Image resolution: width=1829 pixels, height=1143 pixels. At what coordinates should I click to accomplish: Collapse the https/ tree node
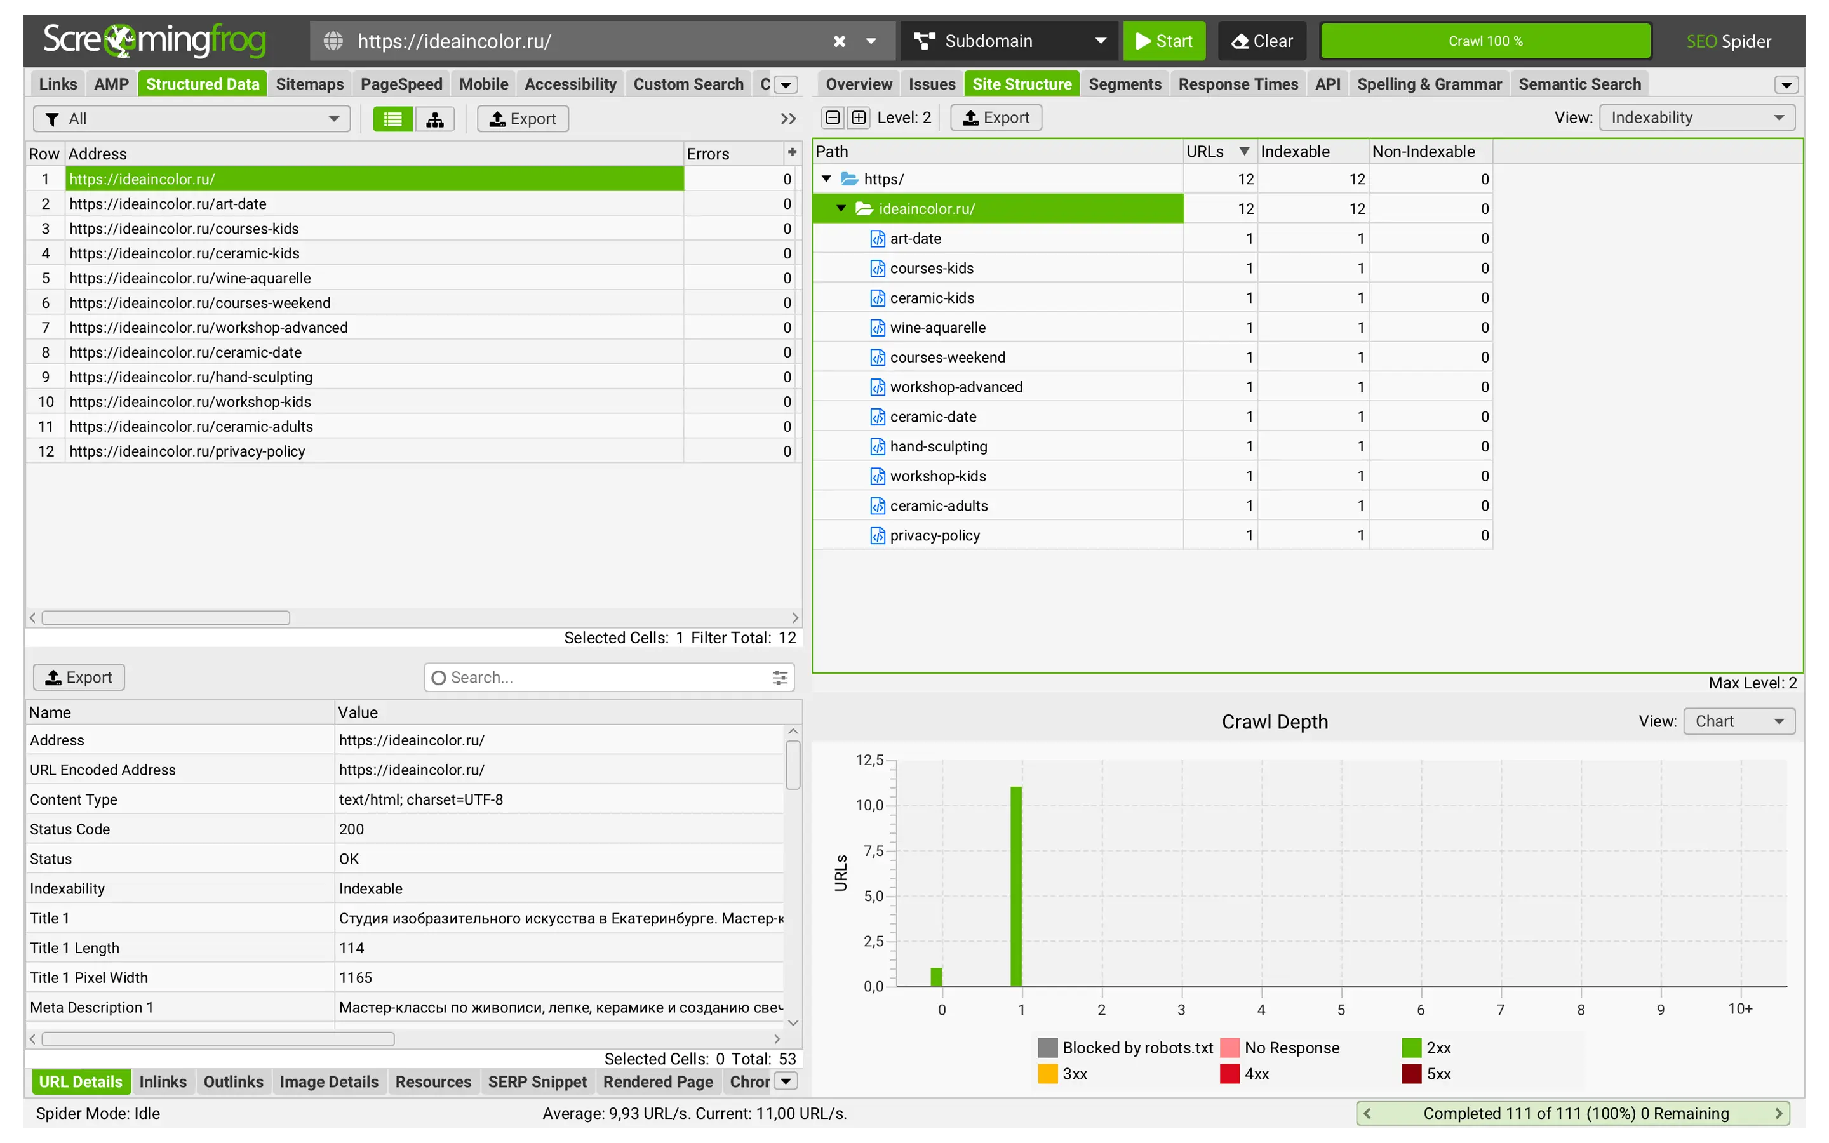(826, 179)
